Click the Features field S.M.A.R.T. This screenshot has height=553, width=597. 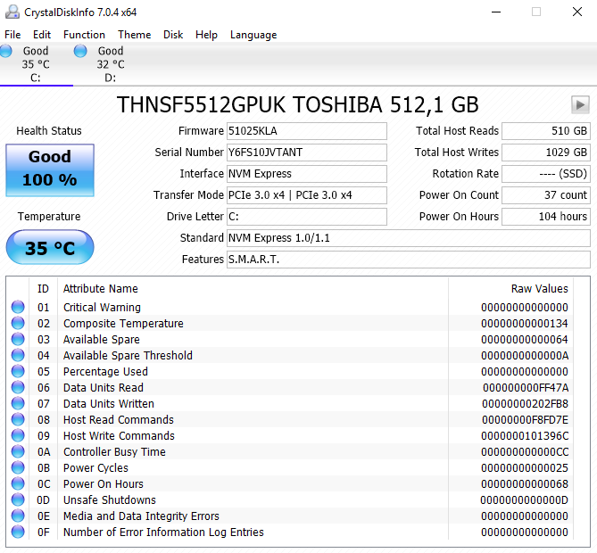(409, 260)
